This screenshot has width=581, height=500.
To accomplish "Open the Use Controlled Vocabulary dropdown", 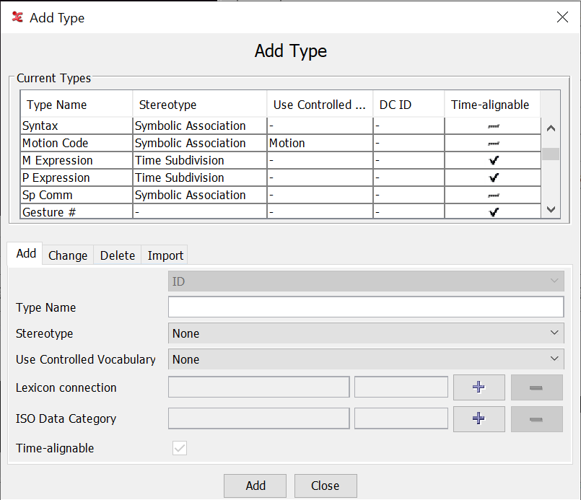I will [366, 359].
